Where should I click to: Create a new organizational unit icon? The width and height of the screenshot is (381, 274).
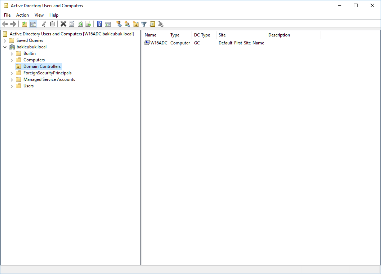tap(136, 24)
